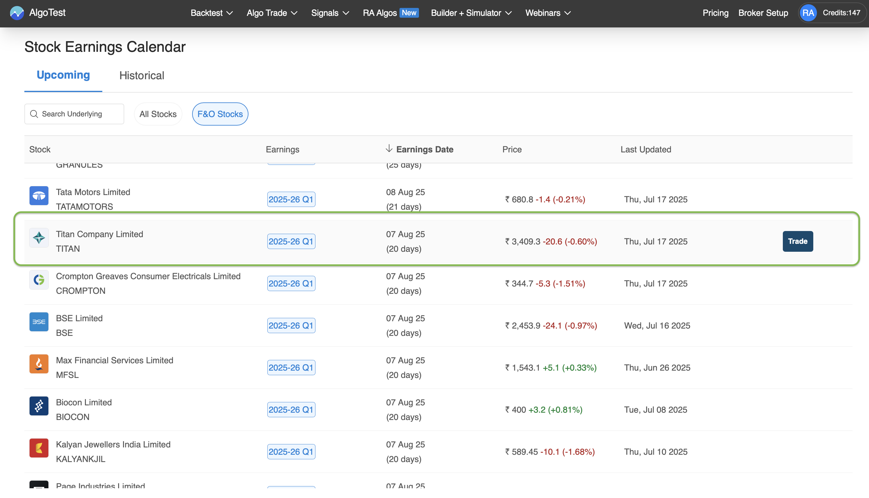Click Crompton Greaves Consumer Electricals Limited name
This screenshot has width=869, height=498.
tap(148, 276)
